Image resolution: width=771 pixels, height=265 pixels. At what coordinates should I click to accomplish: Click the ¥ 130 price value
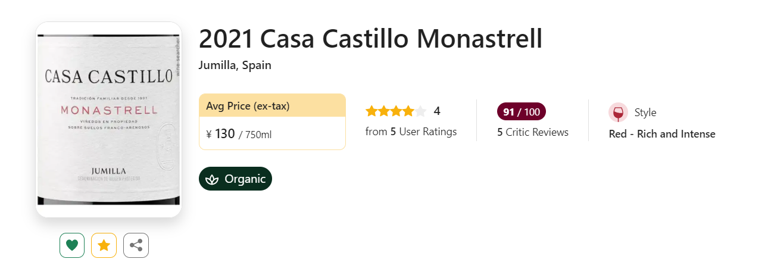[220, 134]
